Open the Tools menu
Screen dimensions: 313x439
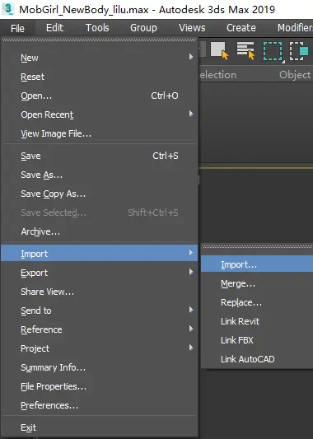point(97,28)
